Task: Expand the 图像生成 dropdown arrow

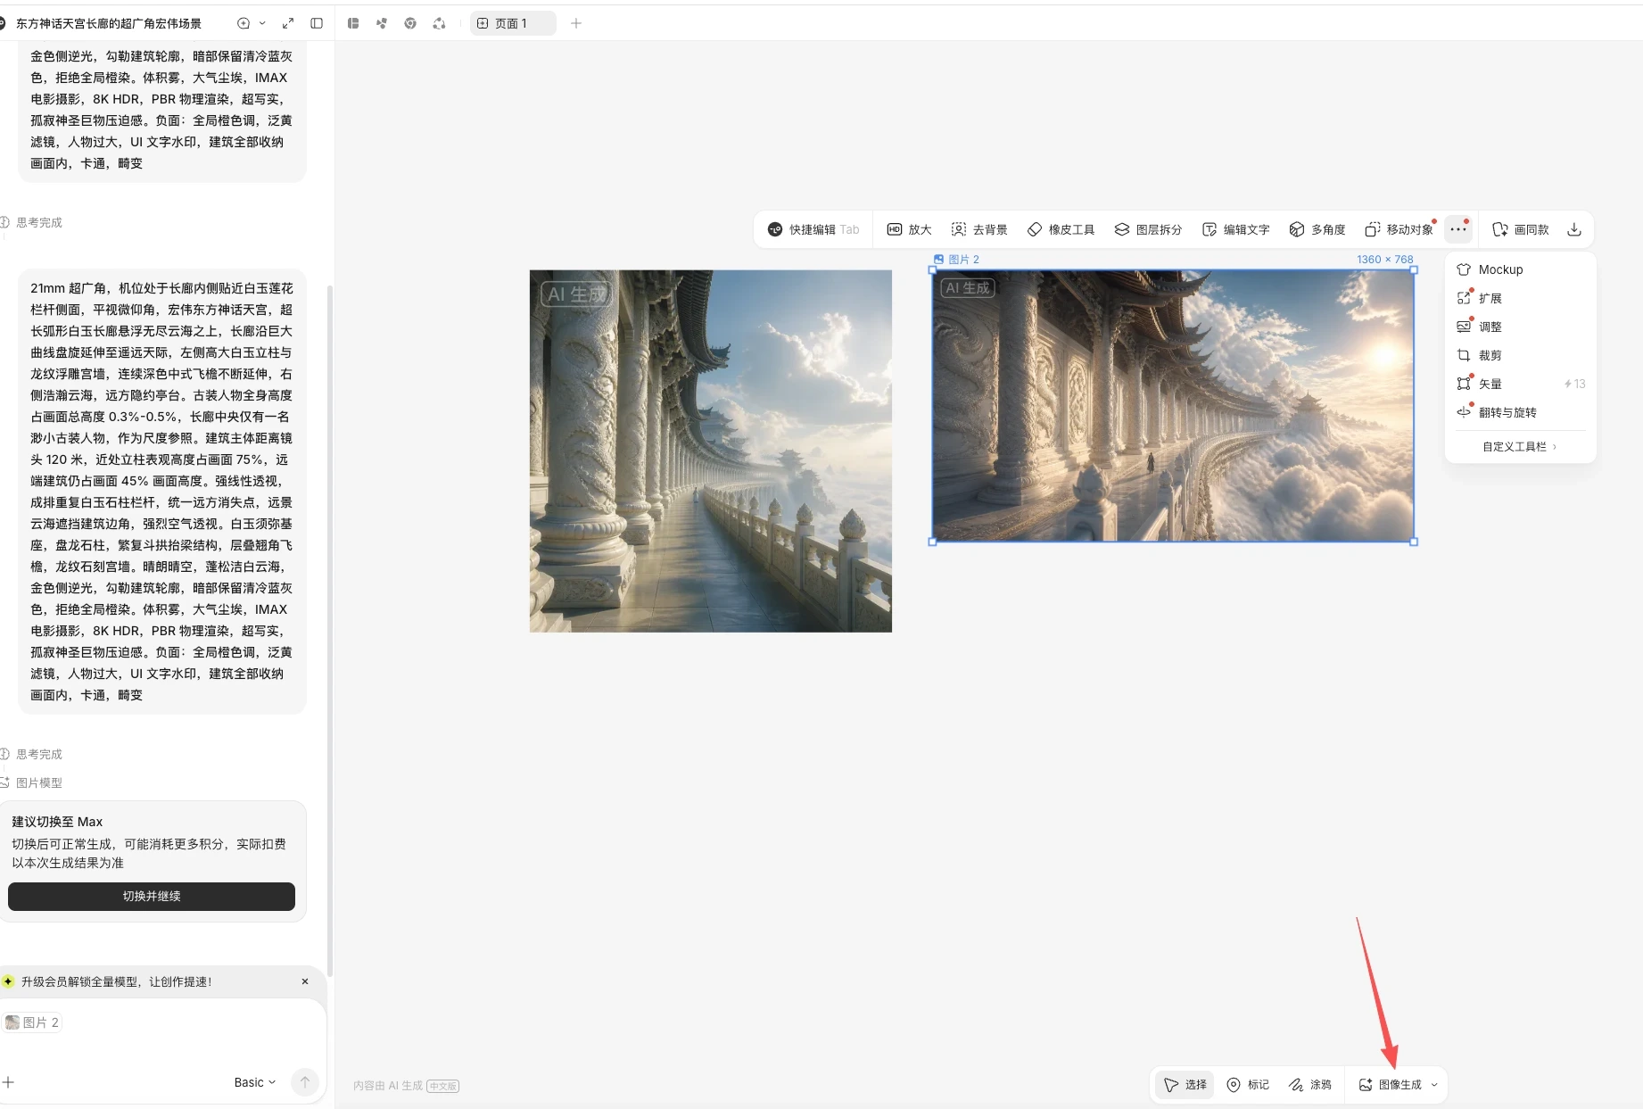Action: pos(1434,1085)
